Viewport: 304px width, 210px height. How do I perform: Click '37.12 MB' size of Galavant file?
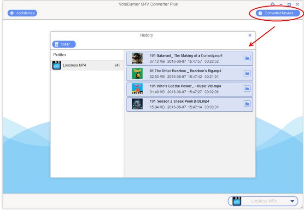coord(157,61)
